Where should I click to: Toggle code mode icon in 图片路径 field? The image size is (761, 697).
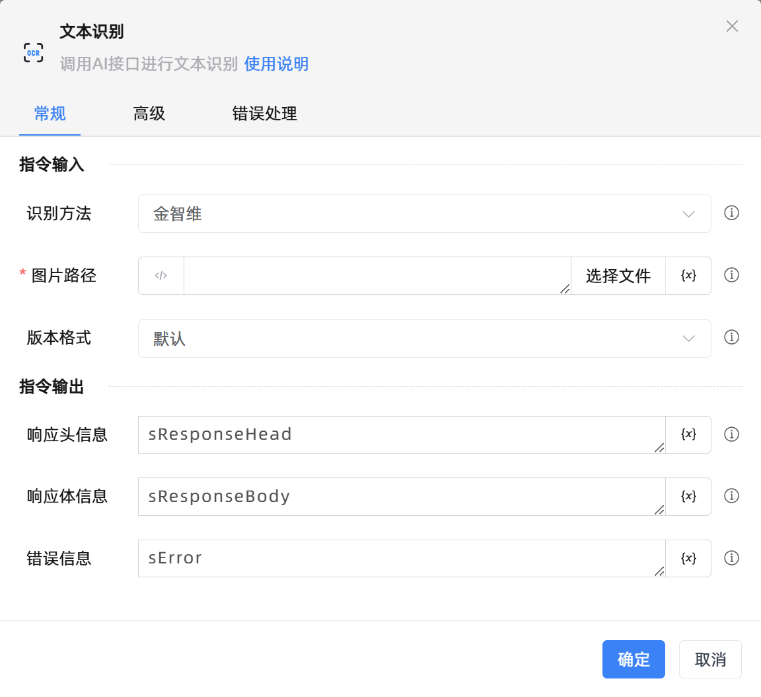click(x=161, y=276)
